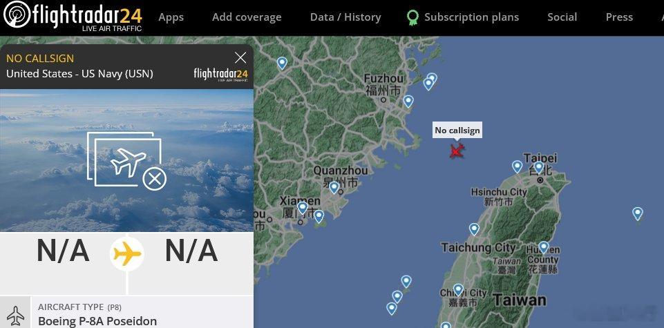Open the Press link
Viewport: 664px width, 328px height.
619,17
